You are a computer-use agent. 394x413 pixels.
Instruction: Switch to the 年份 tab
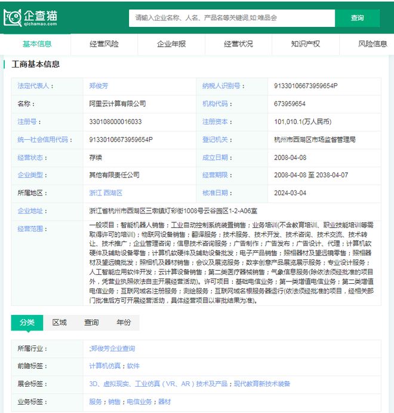[x=124, y=322]
